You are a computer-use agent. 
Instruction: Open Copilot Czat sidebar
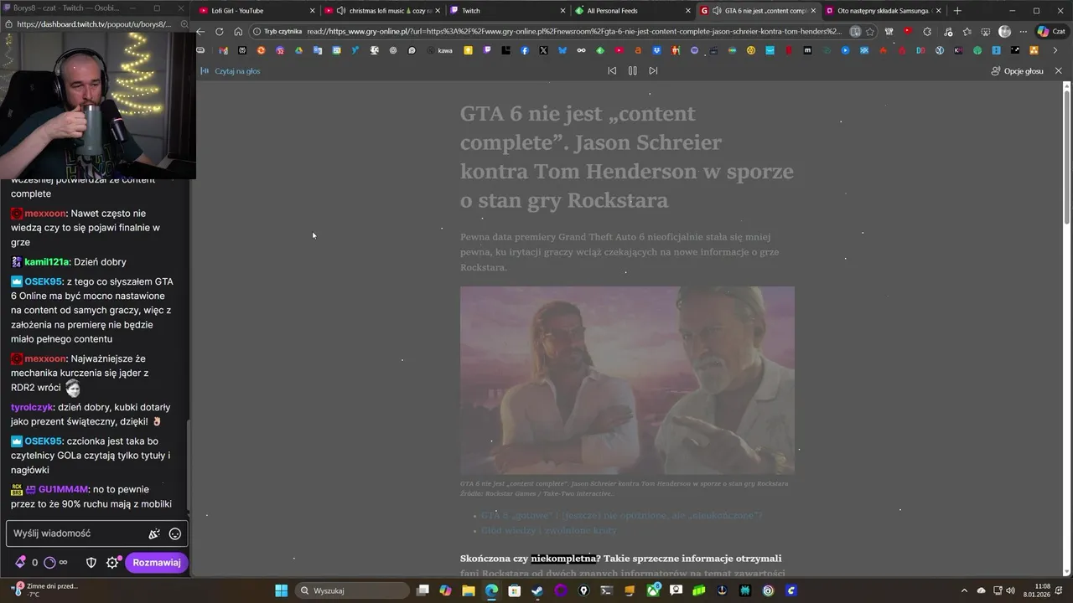click(1054, 32)
